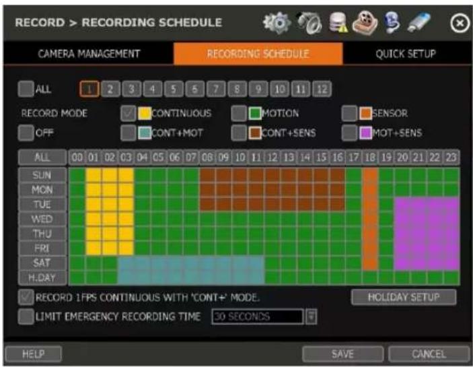Select camera channel 9
This screenshot has width=473, height=367.
coord(258,89)
